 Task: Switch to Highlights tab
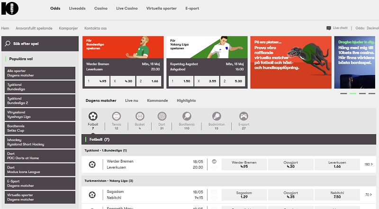pos(186,100)
